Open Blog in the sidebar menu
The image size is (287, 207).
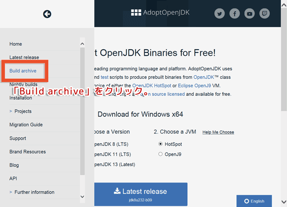14,165
